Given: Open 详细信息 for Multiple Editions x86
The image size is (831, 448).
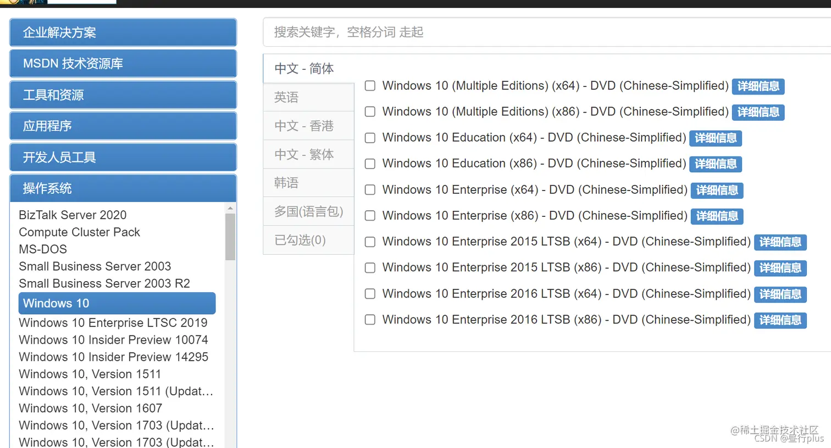Looking at the screenshot, I should pos(758,112).
